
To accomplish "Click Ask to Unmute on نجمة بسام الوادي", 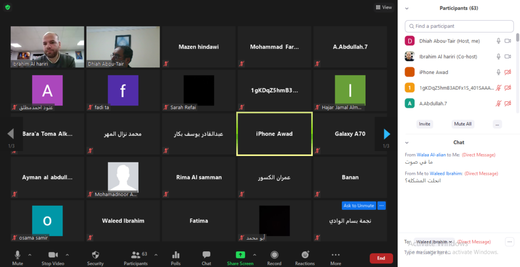I will tap(359, 206).
